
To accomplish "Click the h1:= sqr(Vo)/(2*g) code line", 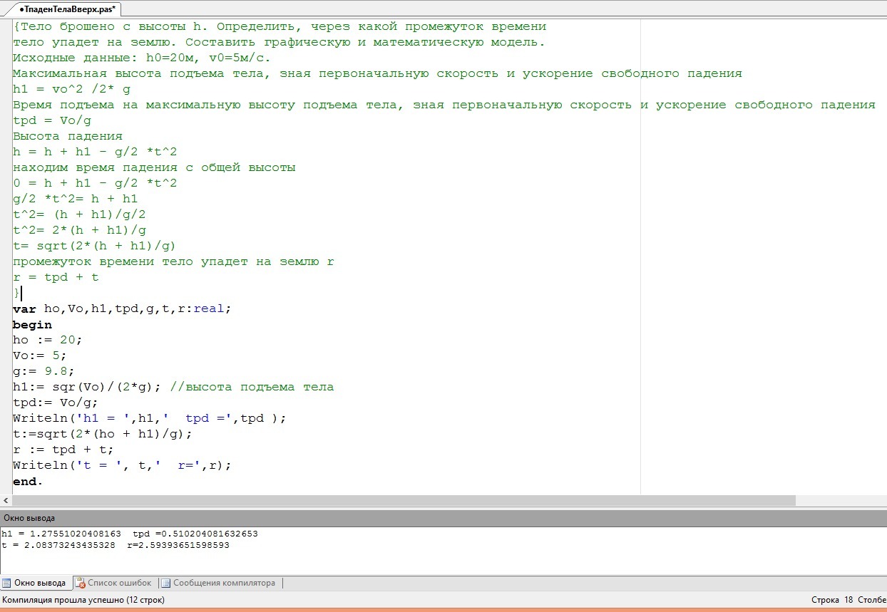I will pyautogui.click(x=91, y=387).
